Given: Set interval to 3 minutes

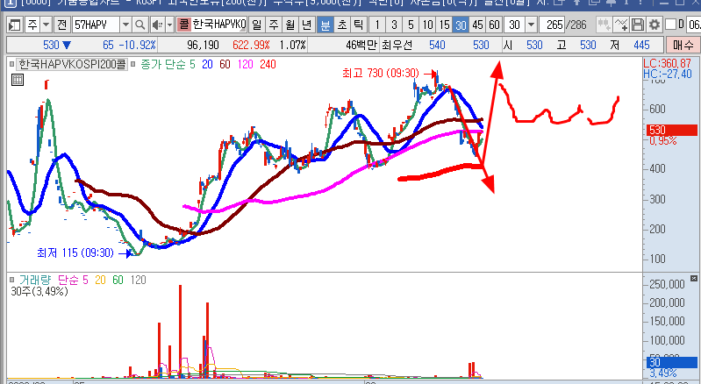Looking at the screenshot, I should point(394,25).
